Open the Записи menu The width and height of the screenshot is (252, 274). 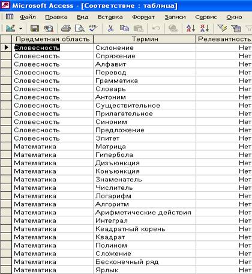click(175, 17)
